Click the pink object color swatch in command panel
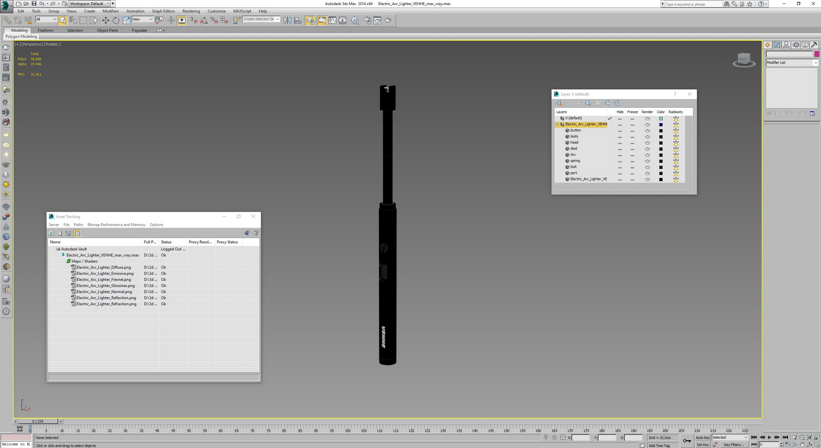 pos(817,54)
